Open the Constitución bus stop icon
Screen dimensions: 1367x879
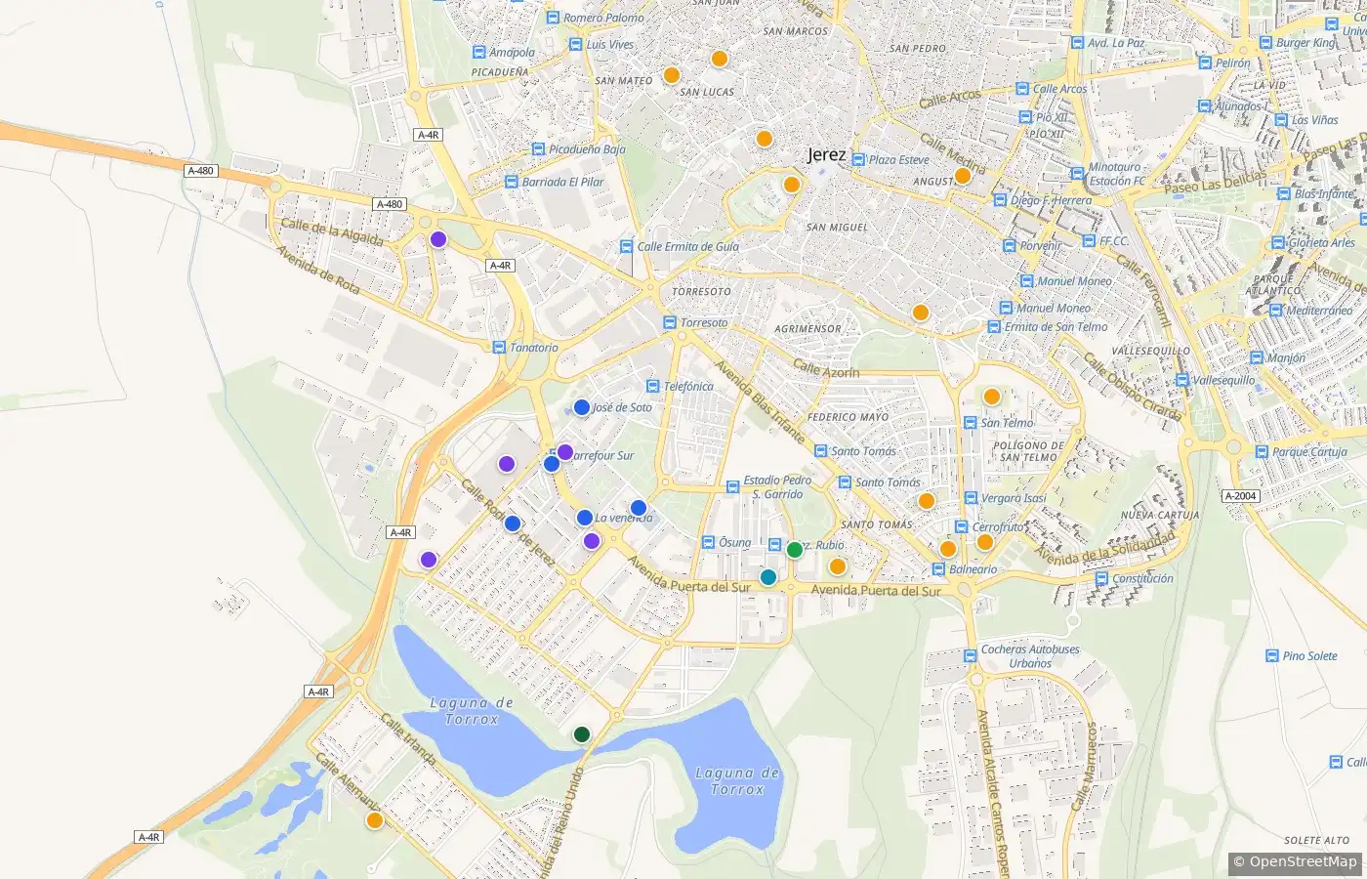(x=1102, y=578)
